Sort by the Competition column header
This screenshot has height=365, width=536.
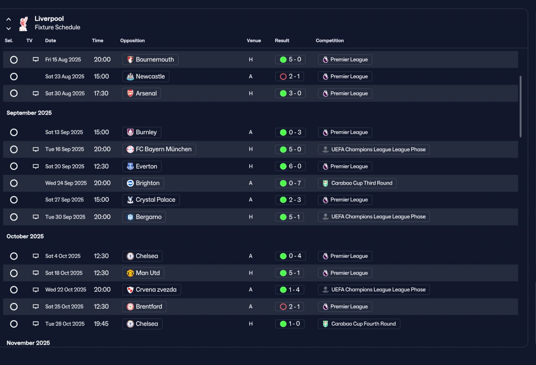click(x=330, y=41)
